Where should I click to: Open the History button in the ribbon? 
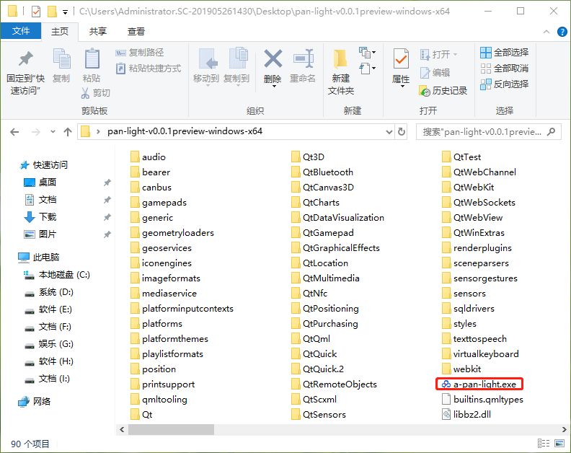pyautogui.click(x=443, y=91)
